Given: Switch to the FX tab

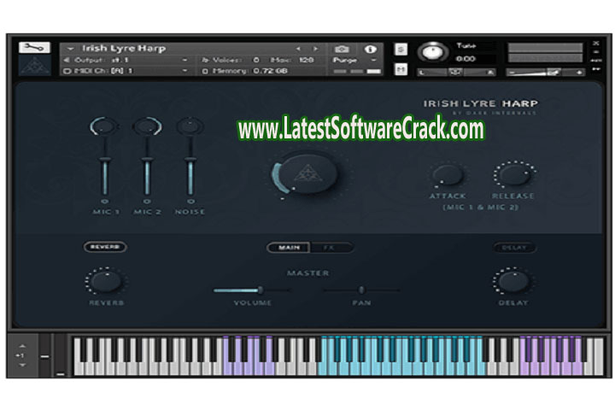Looking at the screenshot, I should click(329, 248).
